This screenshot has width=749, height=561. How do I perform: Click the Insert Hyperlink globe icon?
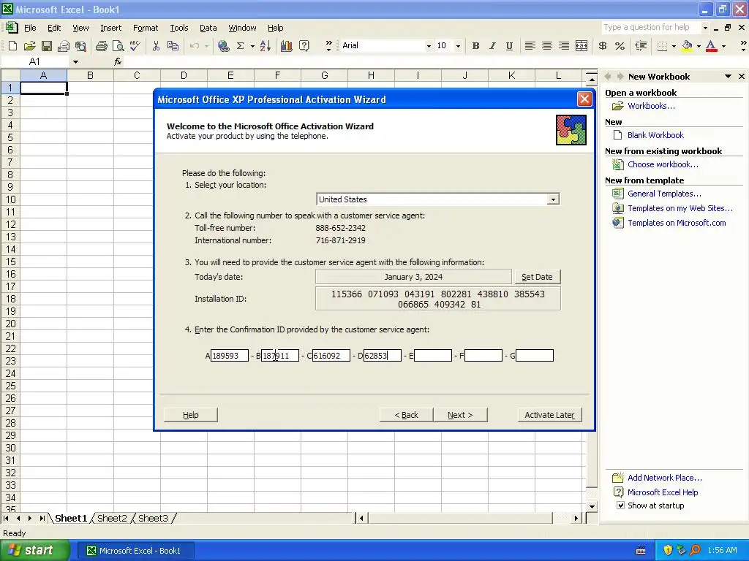(223, 46)
